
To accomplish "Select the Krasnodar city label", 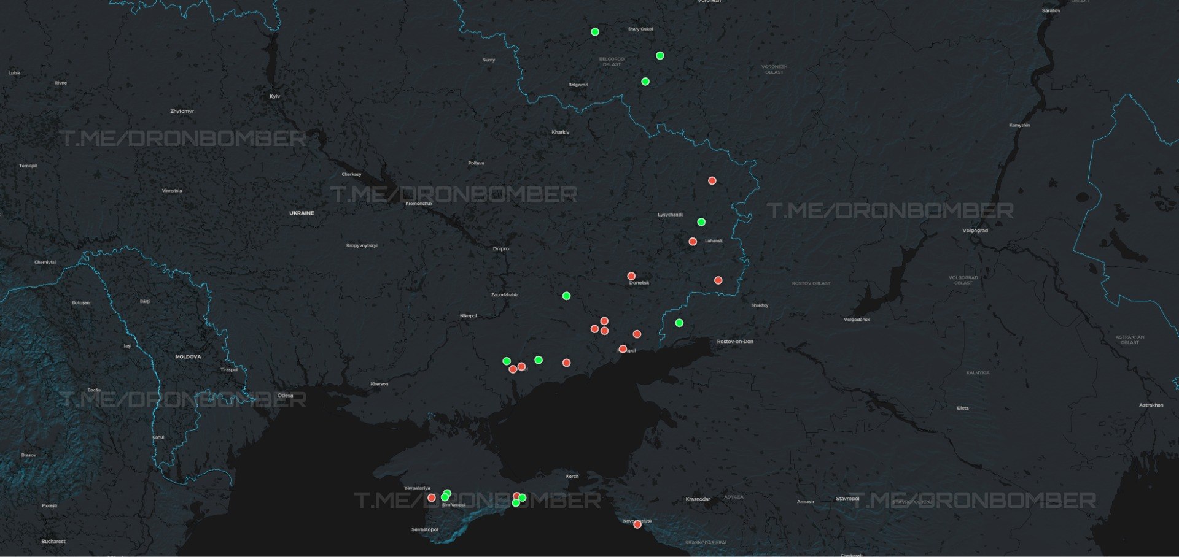I will coord(698,499).
